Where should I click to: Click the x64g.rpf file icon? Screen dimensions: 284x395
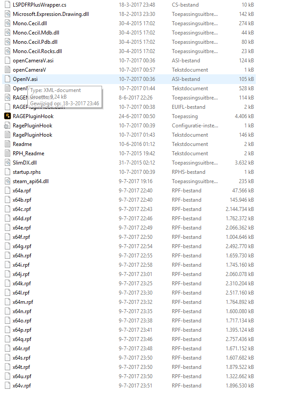point(8,246)
